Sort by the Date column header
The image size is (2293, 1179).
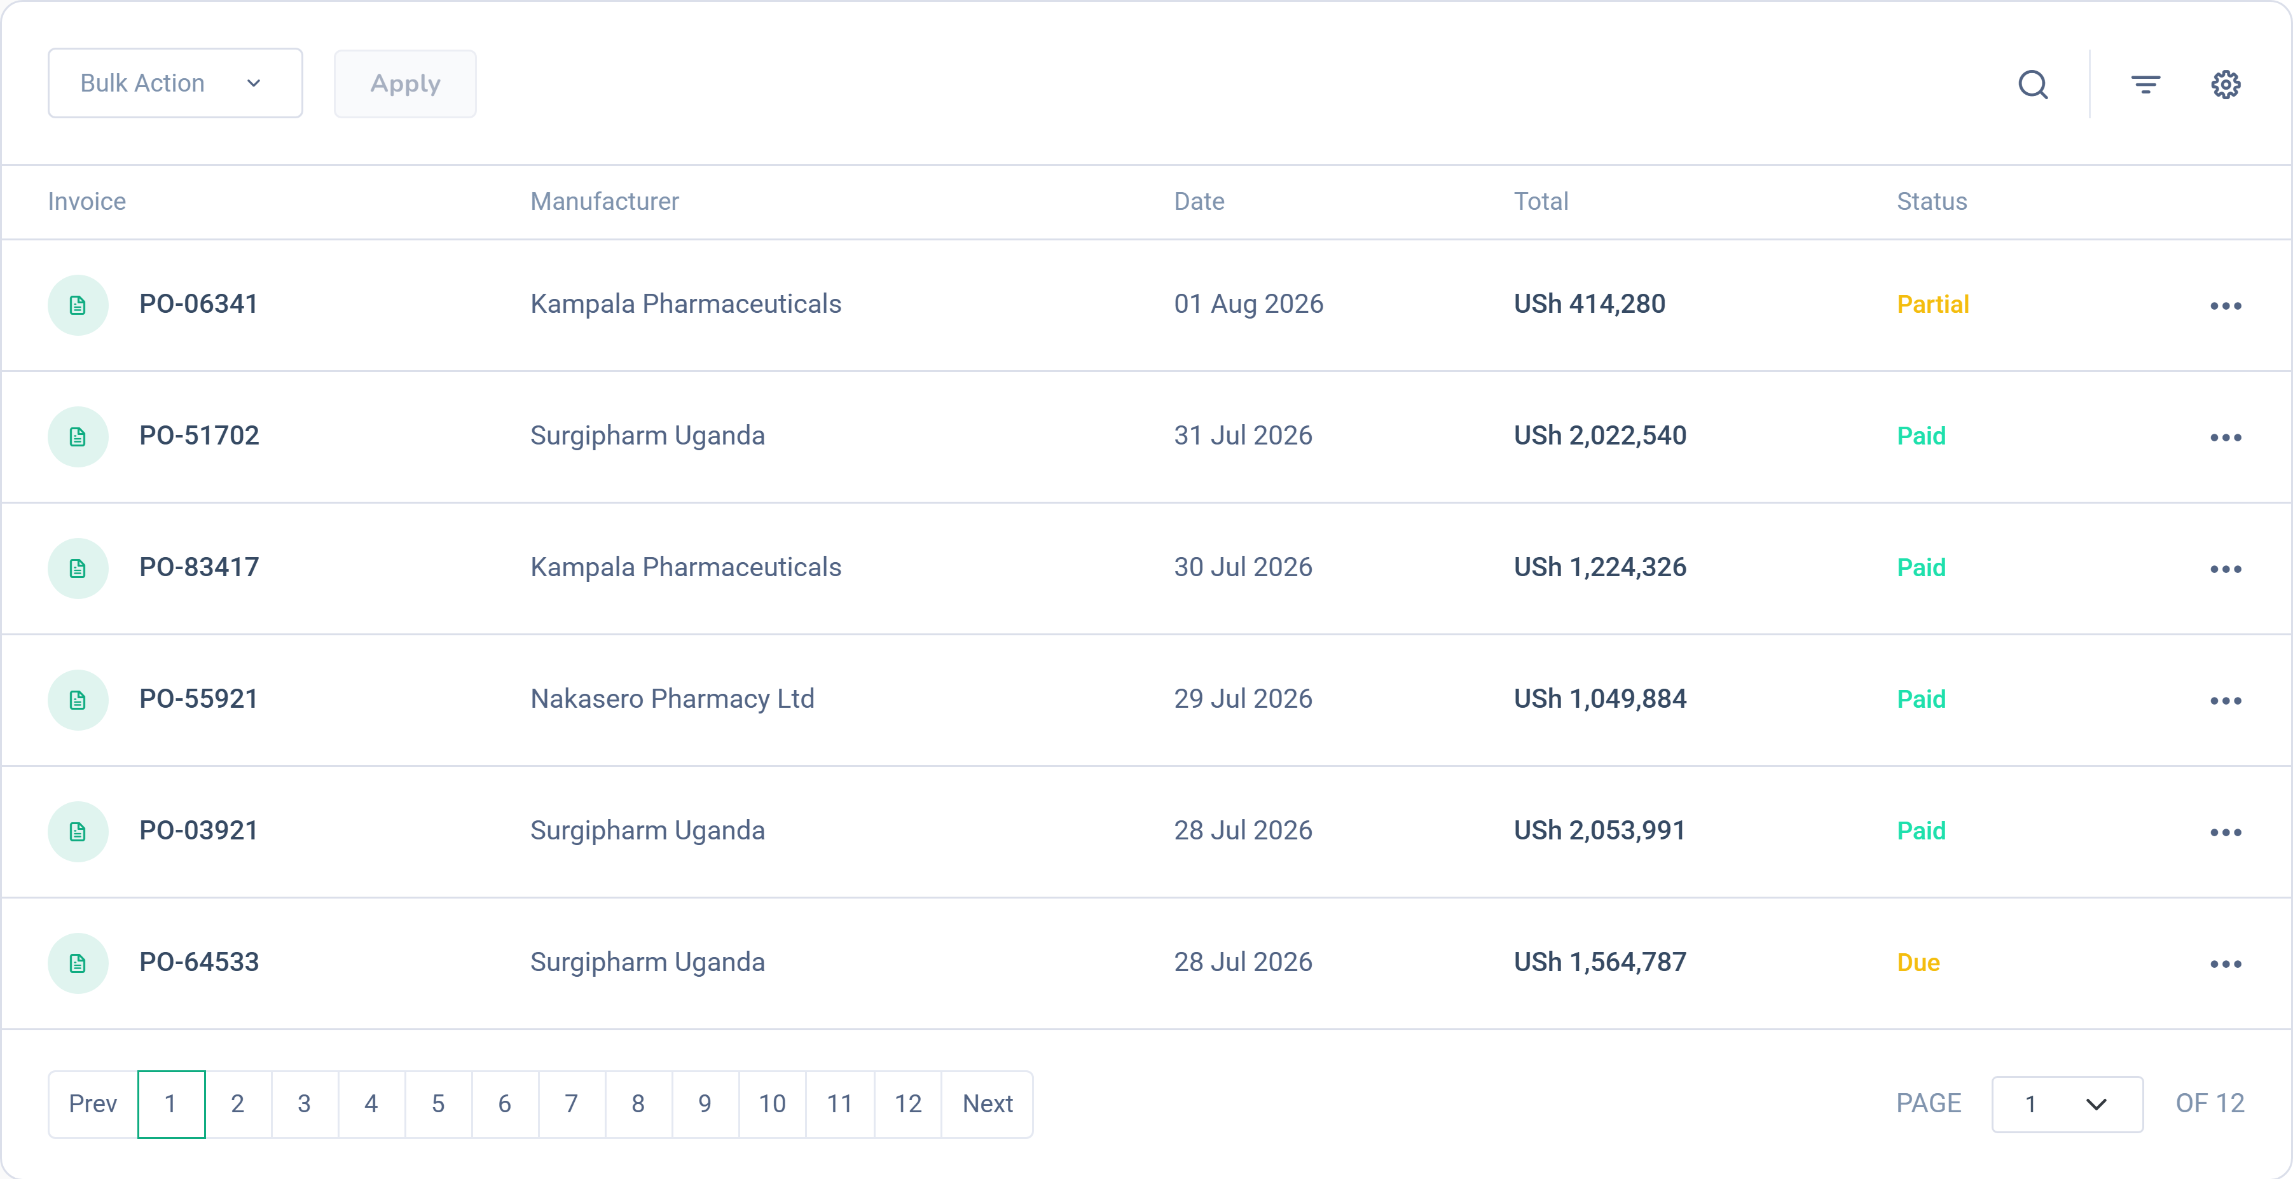(x=1199, y=201)
